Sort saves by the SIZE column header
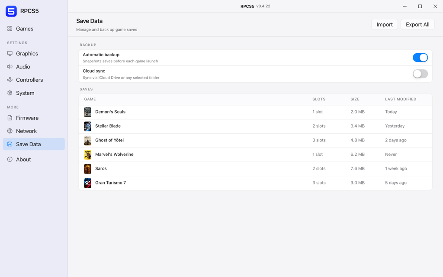 coord(355,99)
